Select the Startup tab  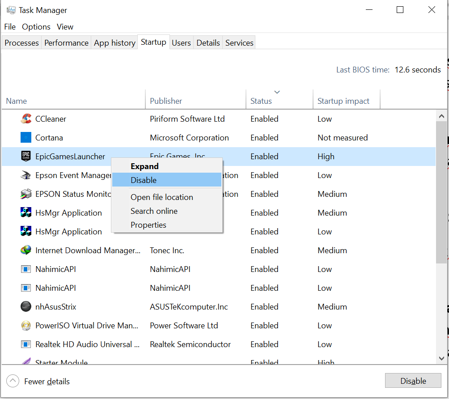tap(153, 42)
